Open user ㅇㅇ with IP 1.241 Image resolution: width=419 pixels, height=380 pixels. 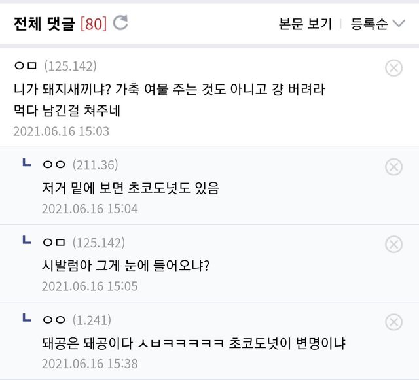point(53,320)
